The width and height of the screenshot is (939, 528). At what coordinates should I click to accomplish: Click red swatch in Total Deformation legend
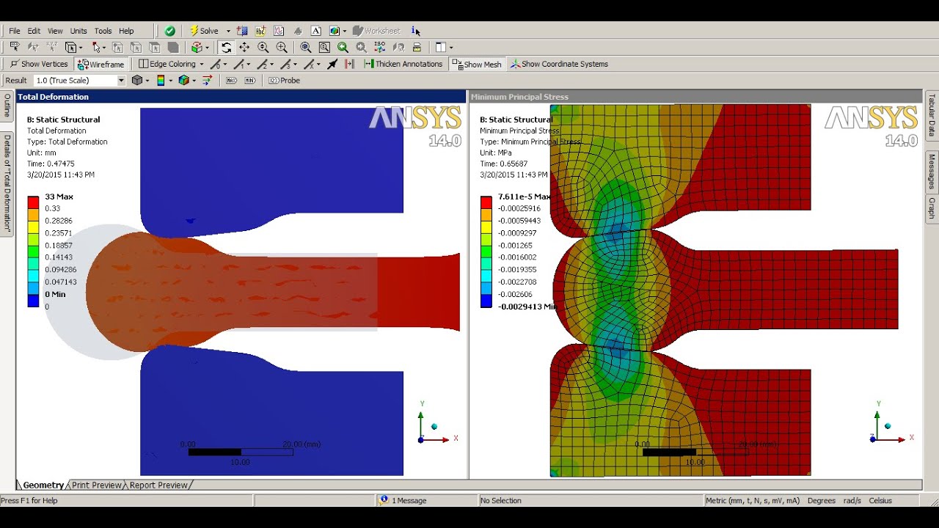(x=33, y=202)
